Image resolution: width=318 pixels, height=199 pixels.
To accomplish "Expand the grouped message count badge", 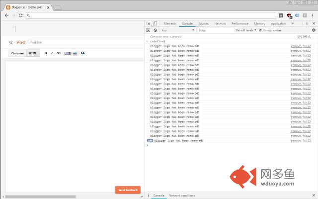I will [x=150, y=140].
